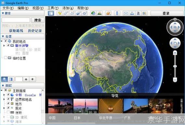This screenshot has width=185, height=125.
Task: Check the 临时位置 checkbox
Action: 6,58
